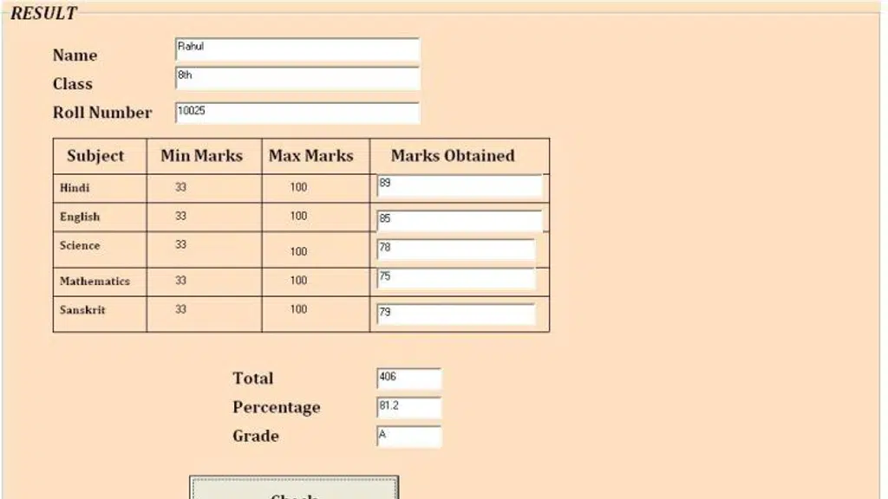This screenshot has width=888, height=499.
Task: Click the Sanskrit marks obtained box
Action: (456, 314)
